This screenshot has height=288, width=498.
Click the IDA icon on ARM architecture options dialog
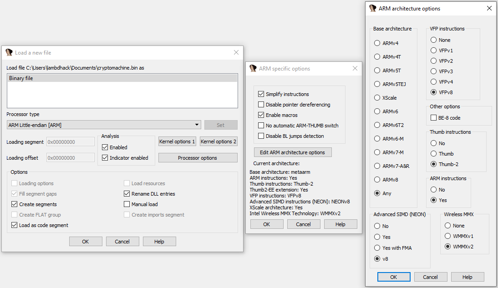click(x=373, y=8)
